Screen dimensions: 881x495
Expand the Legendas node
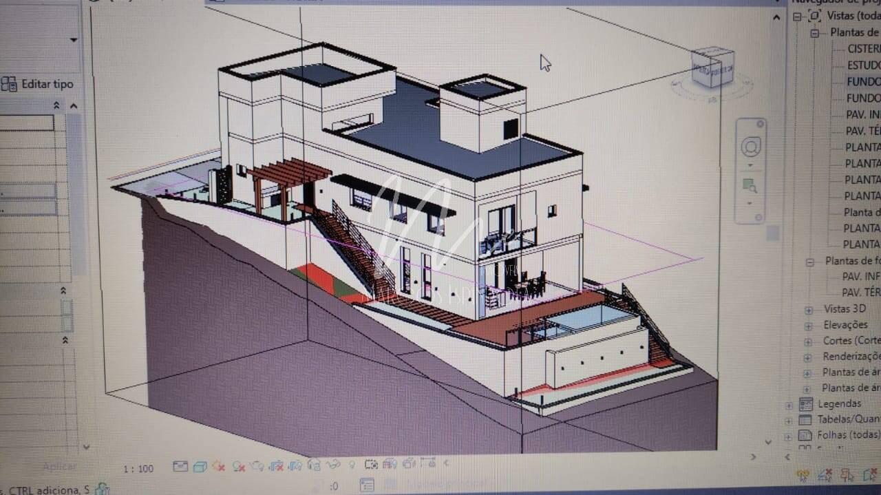(789, 405)
